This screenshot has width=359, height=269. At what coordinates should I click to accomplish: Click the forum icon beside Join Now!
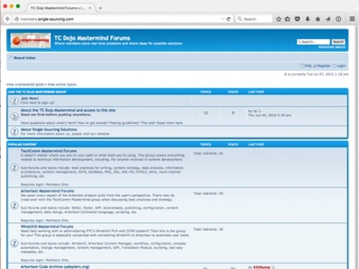[x=14, y=101]
